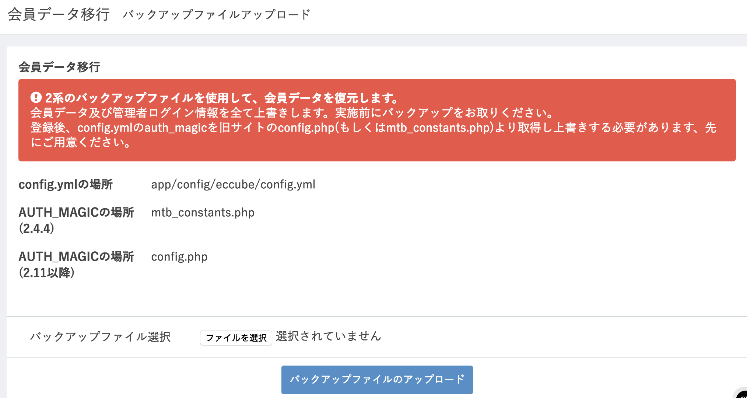
Task: Click the alert line mentioning 管理者ログイン情報
Action: tap(291, 113)
